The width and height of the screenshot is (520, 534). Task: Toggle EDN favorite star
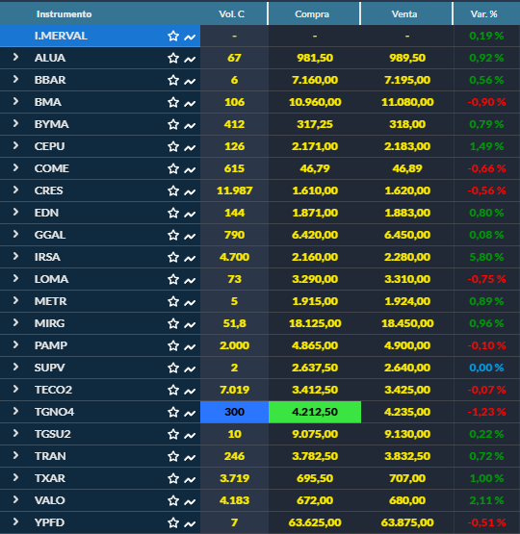173,214
